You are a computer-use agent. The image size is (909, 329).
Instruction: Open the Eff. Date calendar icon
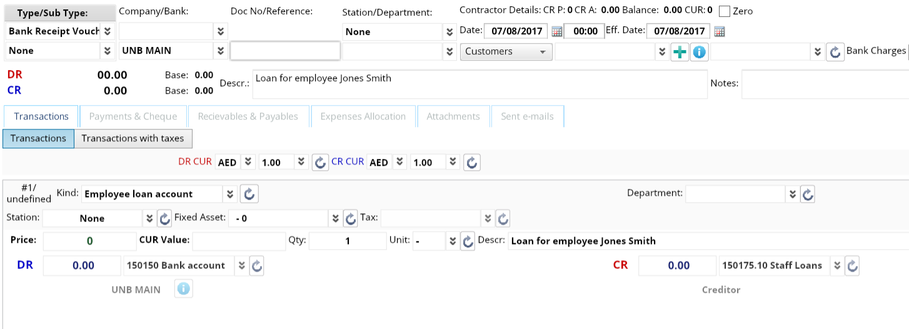tap(719, 31)
